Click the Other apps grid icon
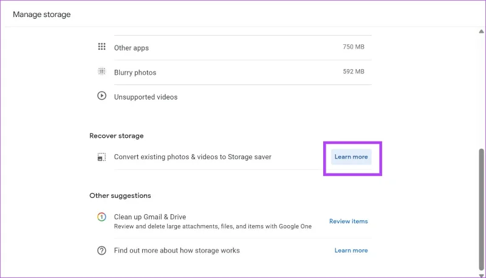The image size is (486, 278). coord(101,47)
